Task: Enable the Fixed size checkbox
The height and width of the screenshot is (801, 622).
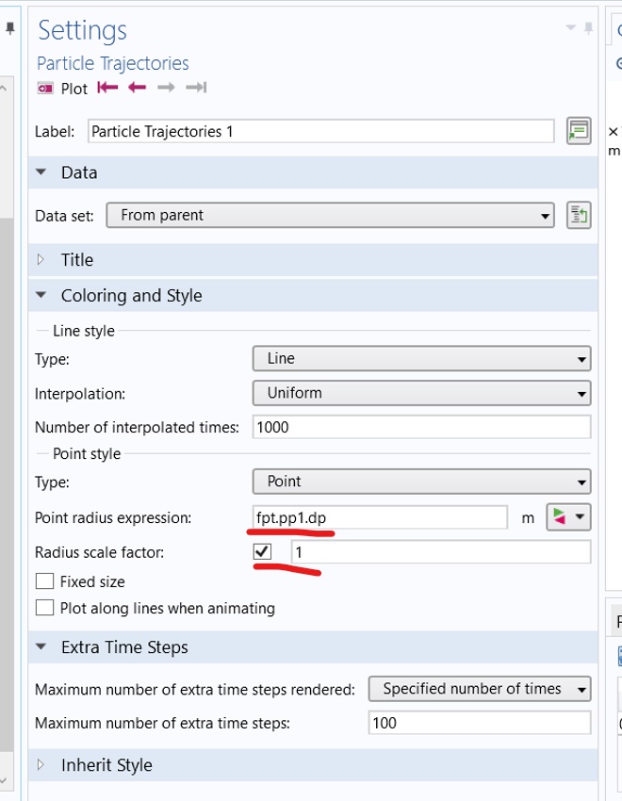Action: [x=44, y=582]
